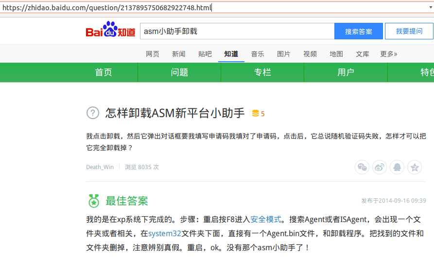
Task: Follow the 安全模式 link in answer
Action: coord(266,219)
